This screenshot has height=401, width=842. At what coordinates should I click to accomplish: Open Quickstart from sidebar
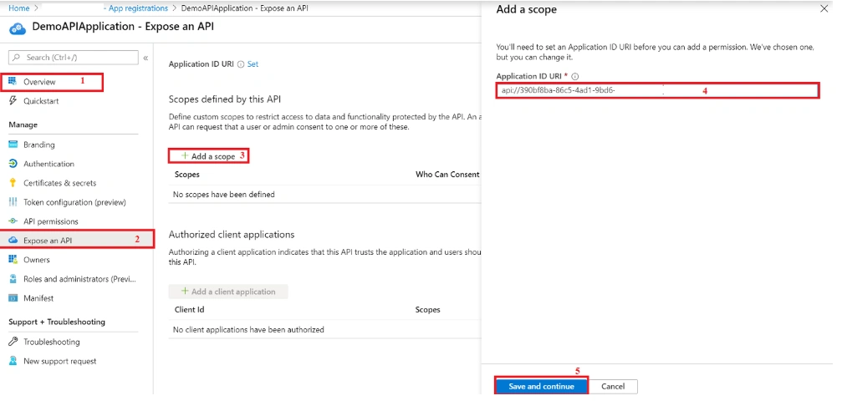click(x=41, y=101)
